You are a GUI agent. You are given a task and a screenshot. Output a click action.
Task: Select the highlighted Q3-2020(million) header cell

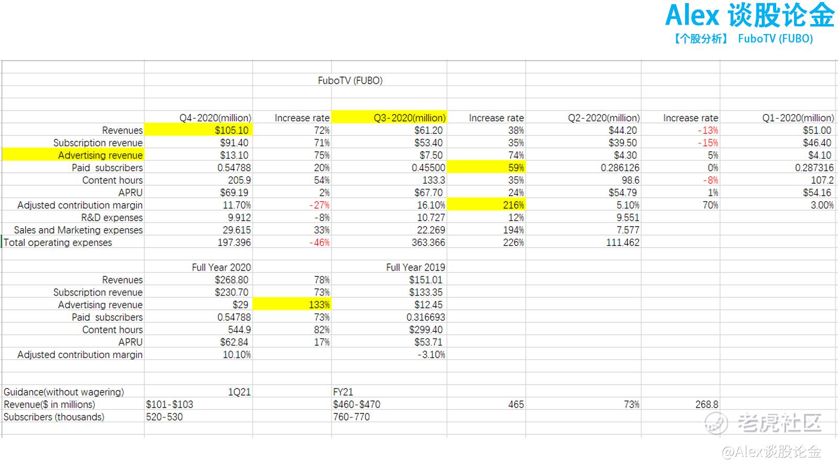[x=389, y=118]
